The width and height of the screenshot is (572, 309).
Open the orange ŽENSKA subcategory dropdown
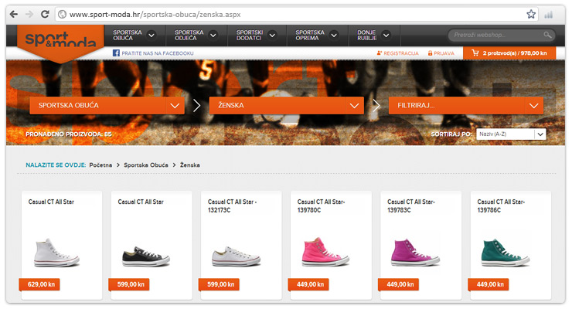(286, 106)
